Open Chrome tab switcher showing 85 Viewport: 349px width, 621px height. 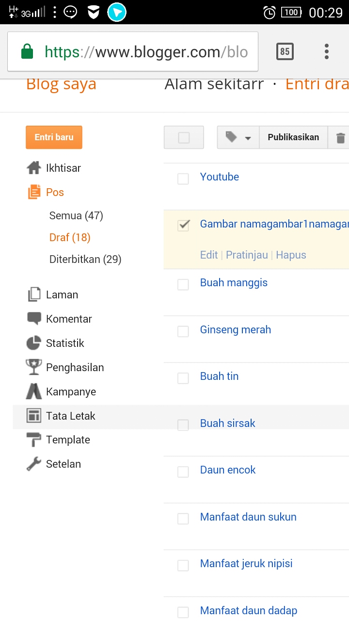tap(285, 51)
